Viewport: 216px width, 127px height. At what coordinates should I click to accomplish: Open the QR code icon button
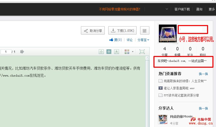coord(145,30)
